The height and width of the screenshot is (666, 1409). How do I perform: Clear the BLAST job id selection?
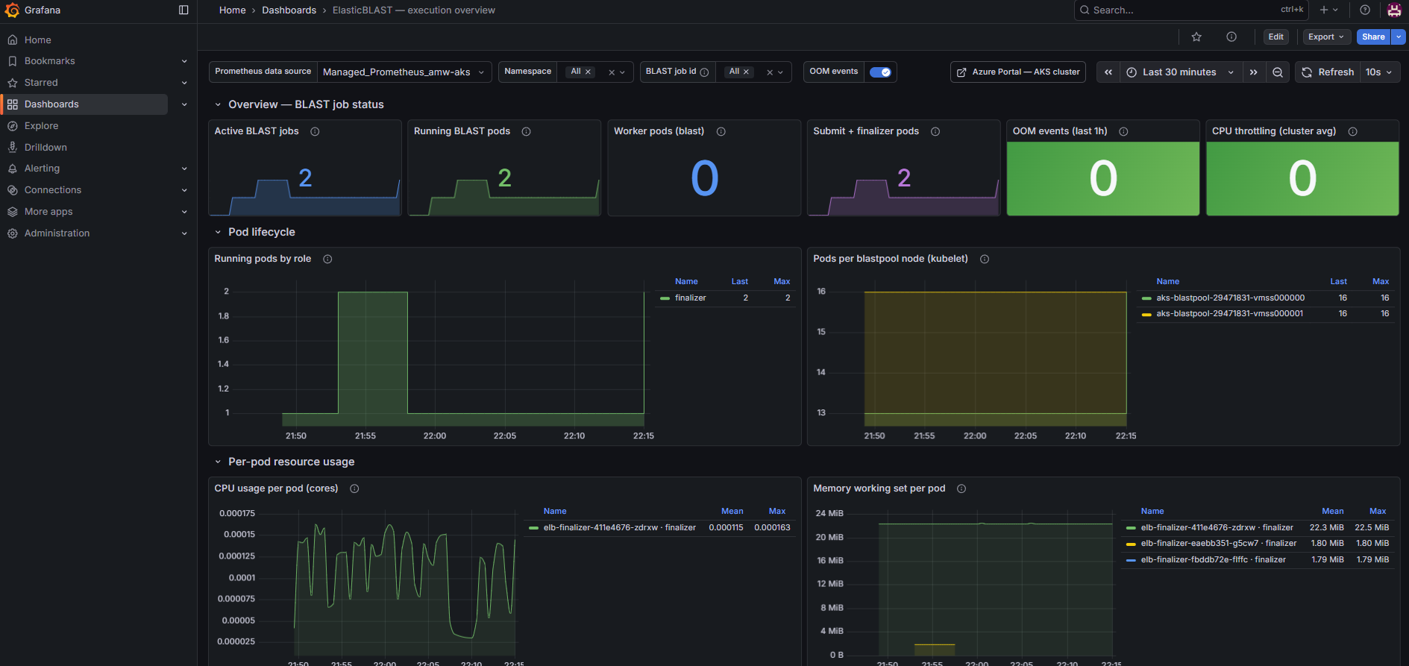pyautogui.click(x=770, y=72)
